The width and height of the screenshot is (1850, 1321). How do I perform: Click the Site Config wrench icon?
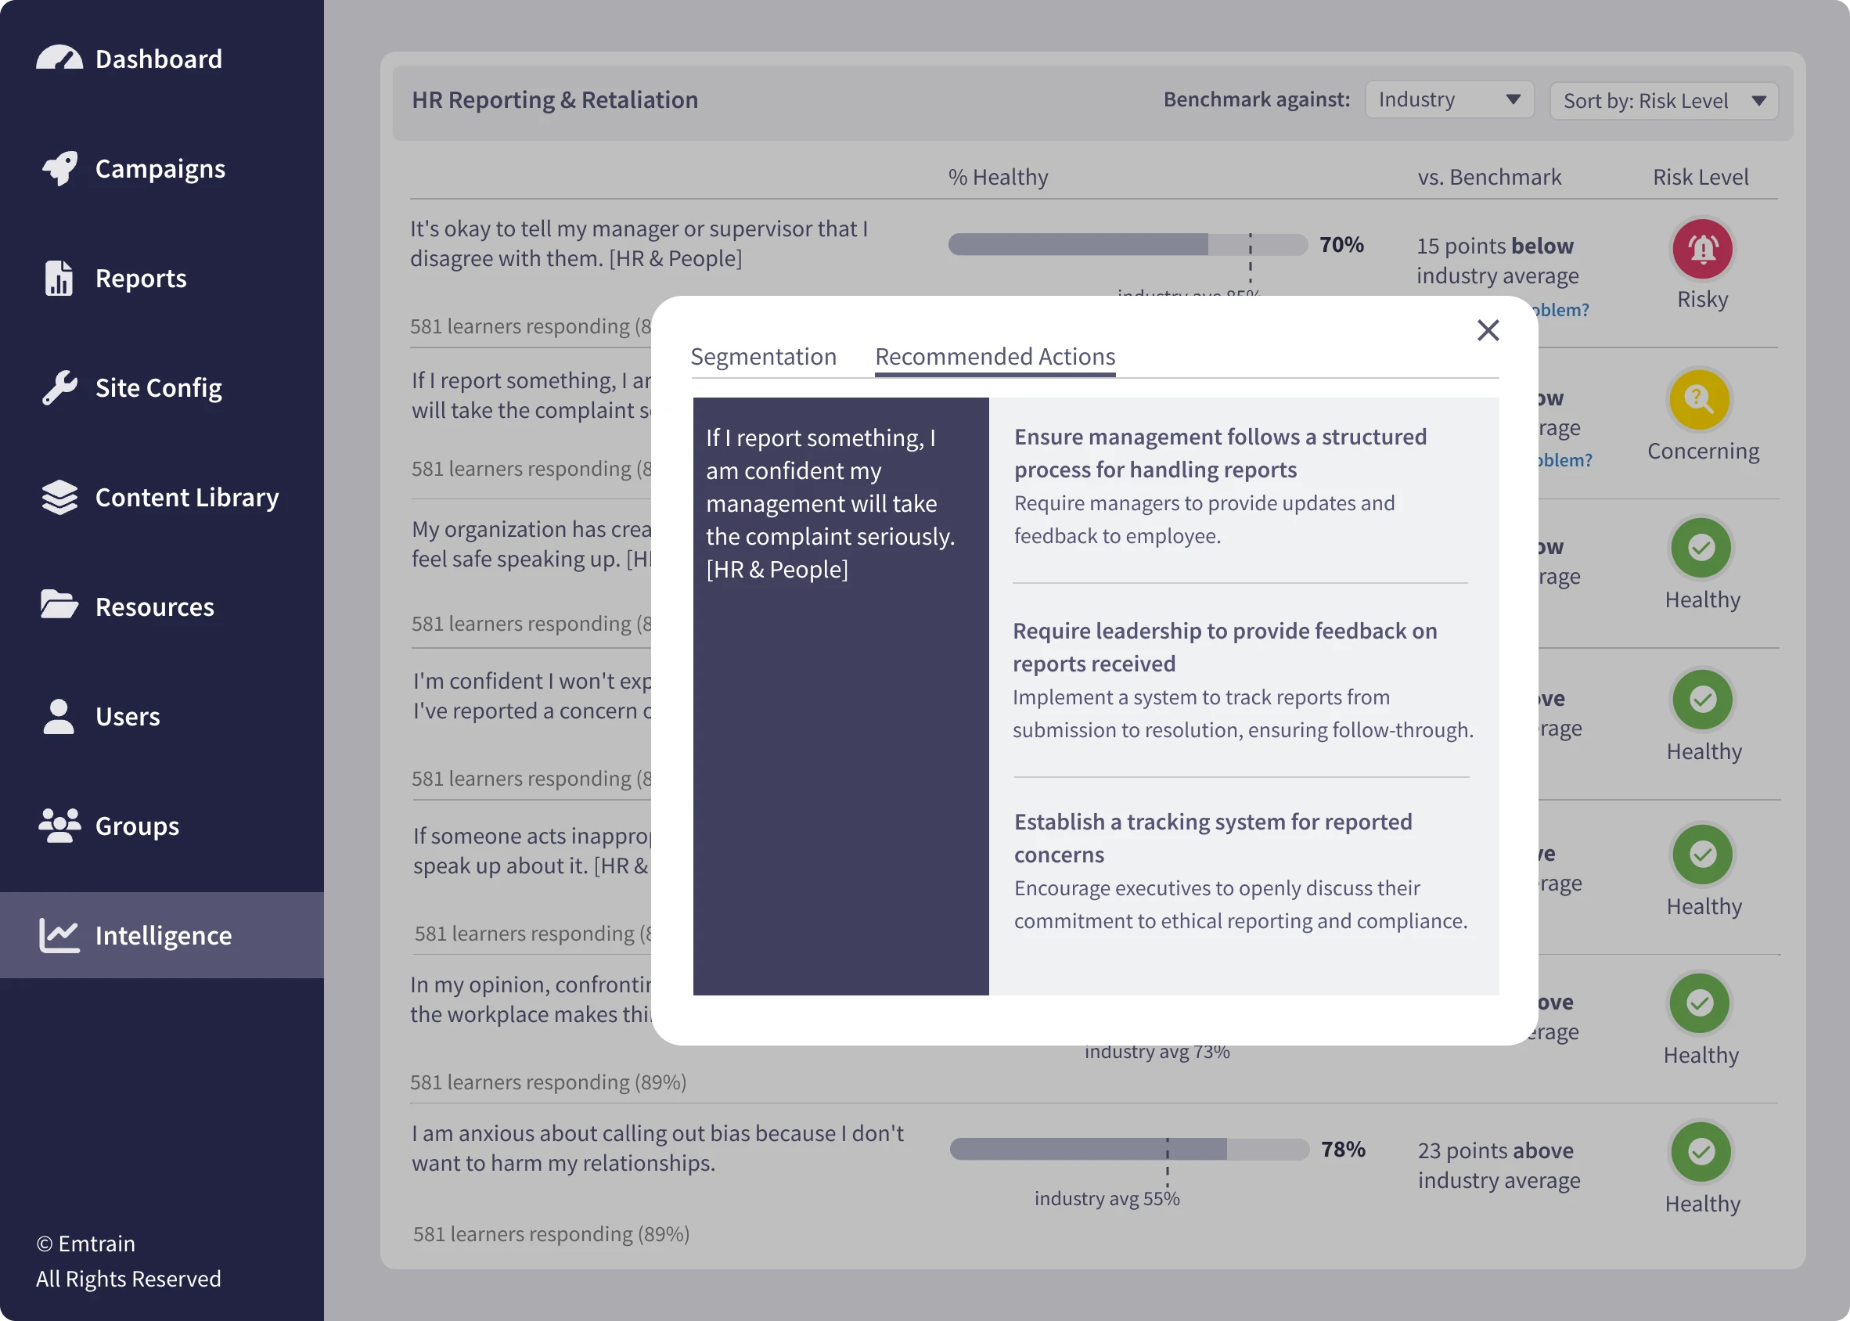(59, 388)
